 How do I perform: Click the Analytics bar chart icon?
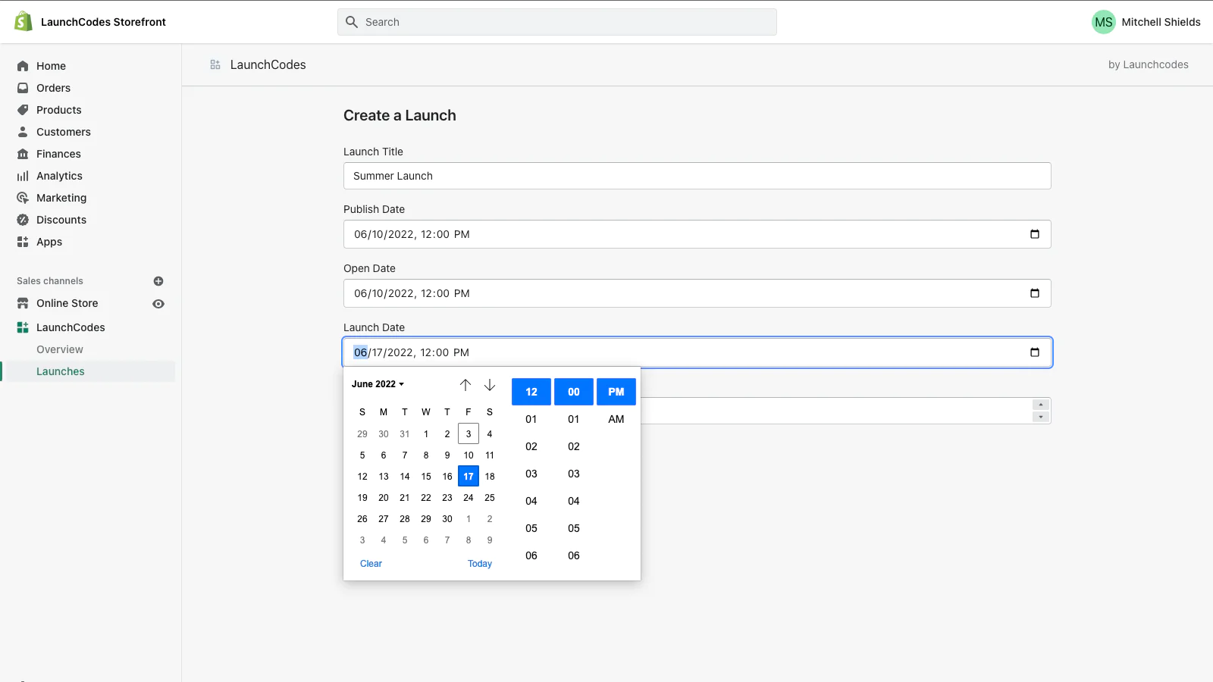coord(23,176)
